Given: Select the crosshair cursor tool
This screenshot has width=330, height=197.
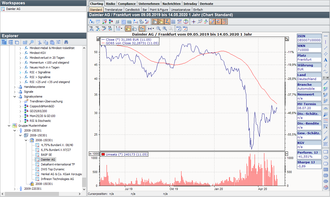Looking at the screenshot, I should (194, 22).
